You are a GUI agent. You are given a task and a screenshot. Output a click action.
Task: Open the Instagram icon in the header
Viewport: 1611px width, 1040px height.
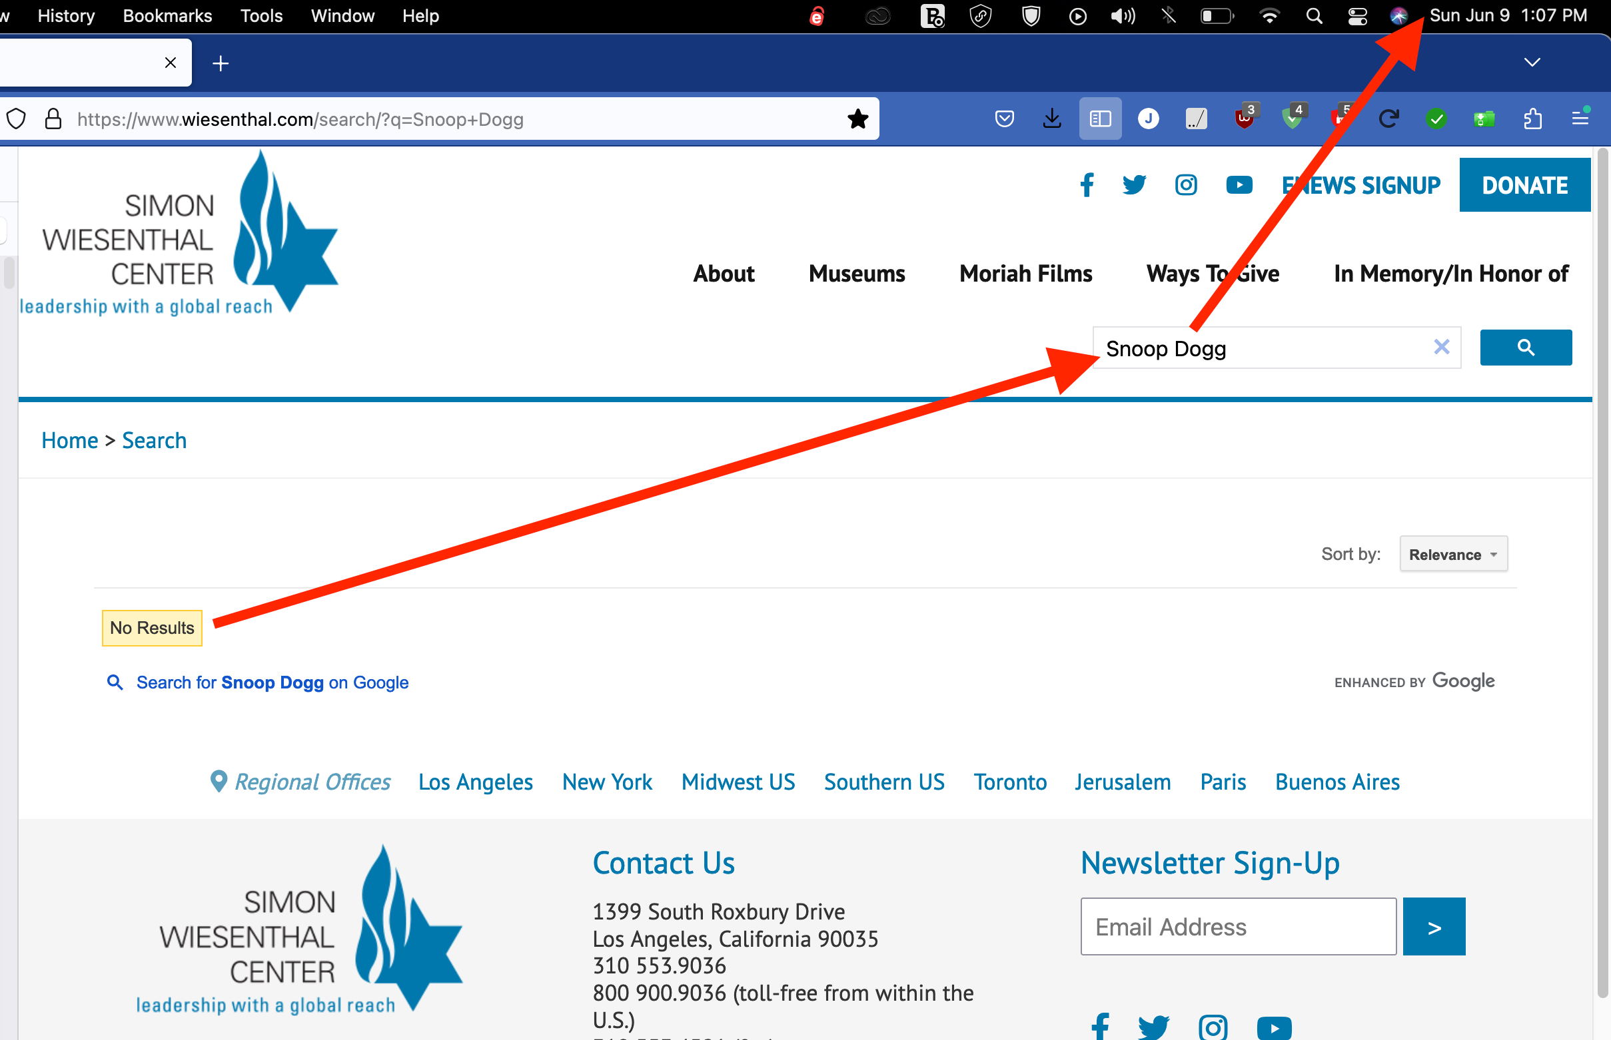click(x=1186, y=184)
